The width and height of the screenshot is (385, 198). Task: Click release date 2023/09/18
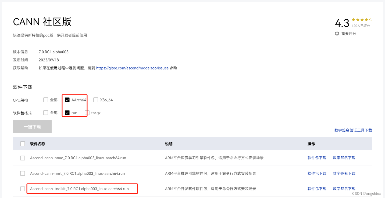[x=49, y=60]
